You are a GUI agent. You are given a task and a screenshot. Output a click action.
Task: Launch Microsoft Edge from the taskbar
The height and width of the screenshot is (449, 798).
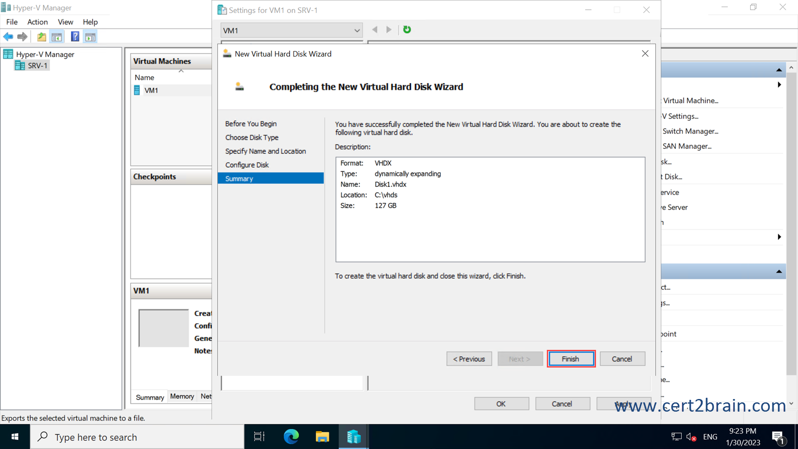pos(291,437)
